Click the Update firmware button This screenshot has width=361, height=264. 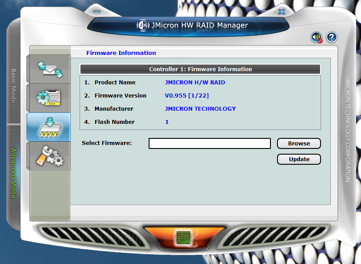click(299, 159)
